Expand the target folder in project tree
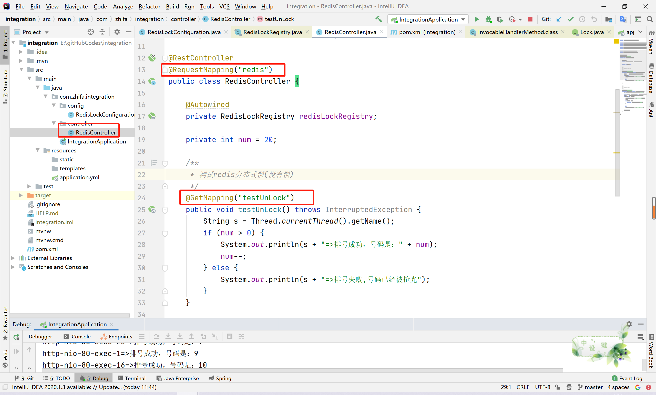 tap(21, 195)
